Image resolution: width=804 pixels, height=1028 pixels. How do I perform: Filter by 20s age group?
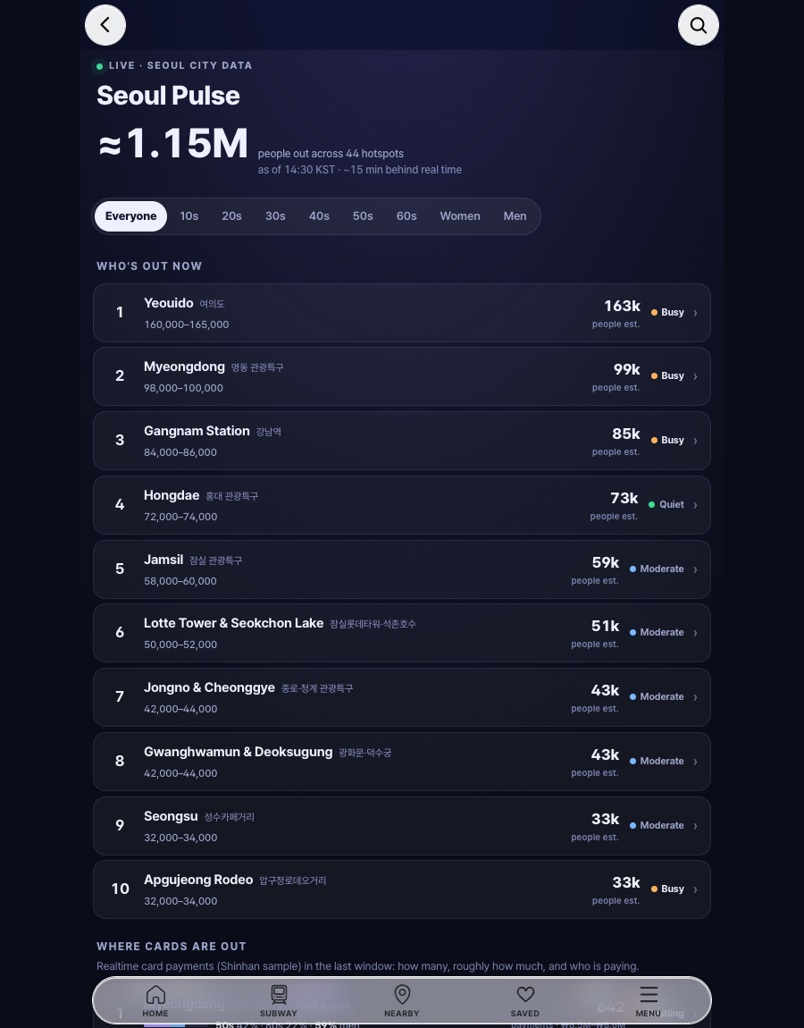click(231, 216)
